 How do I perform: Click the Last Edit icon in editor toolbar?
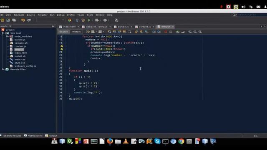pos(88,32)
